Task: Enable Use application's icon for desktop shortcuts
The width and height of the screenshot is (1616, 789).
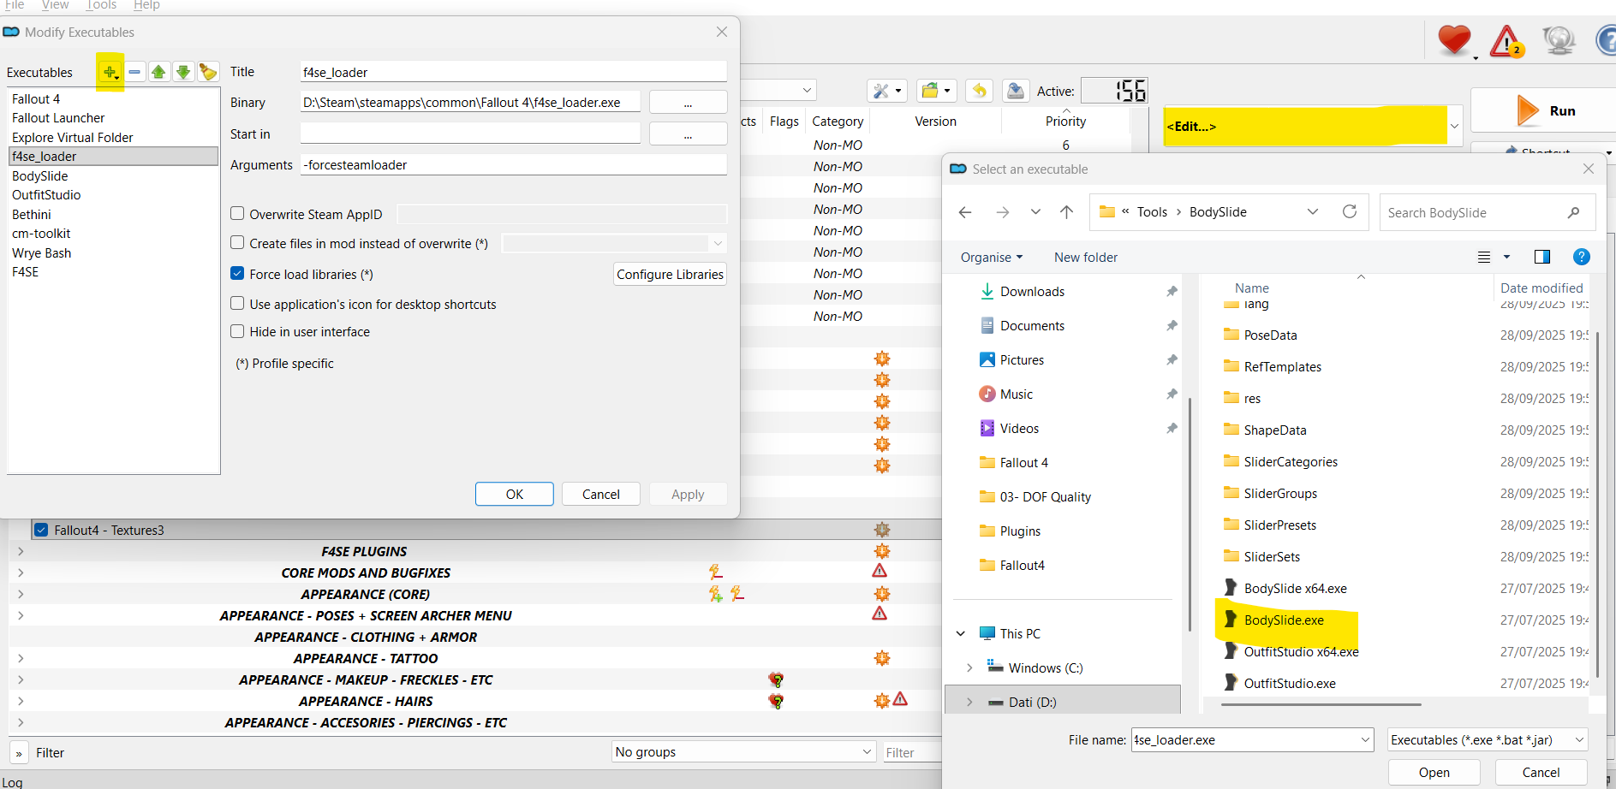Action: pyautogui.click(x=238, y=304)
